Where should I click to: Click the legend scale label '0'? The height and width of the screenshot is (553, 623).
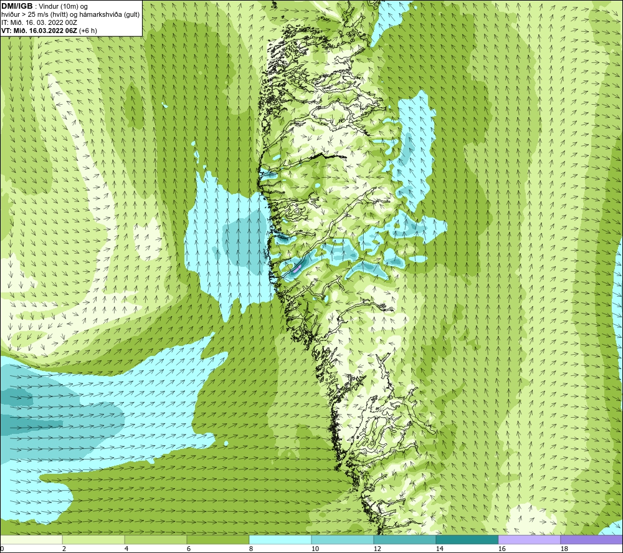[x=2, y=549]
